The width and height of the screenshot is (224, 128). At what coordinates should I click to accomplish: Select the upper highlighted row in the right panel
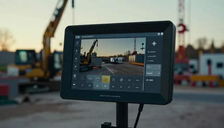153,67
